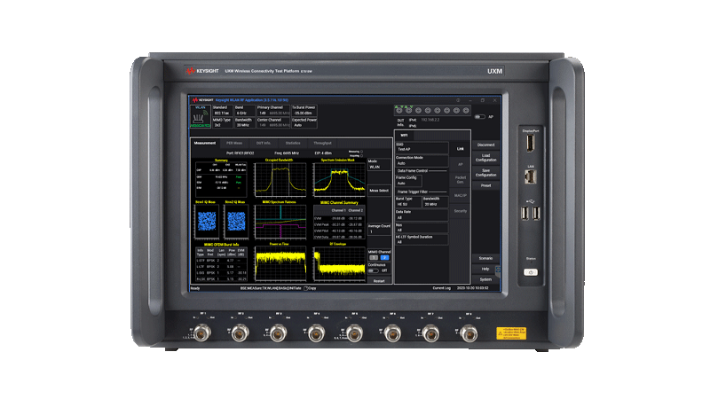The image size is (710, 399).
Task: Select the last RF port indicator icon
Action: coord(466,110)
